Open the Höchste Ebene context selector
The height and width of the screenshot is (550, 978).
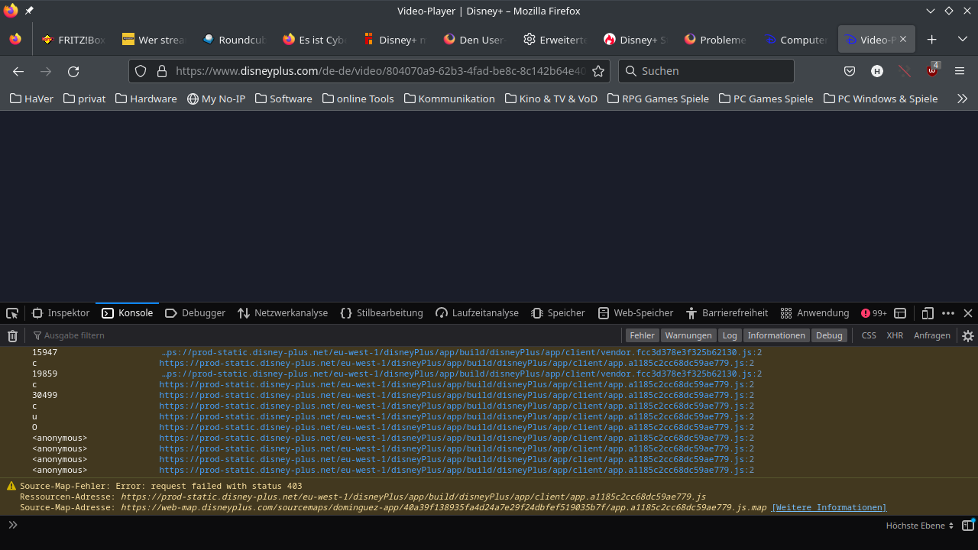(x=919, y=526)
